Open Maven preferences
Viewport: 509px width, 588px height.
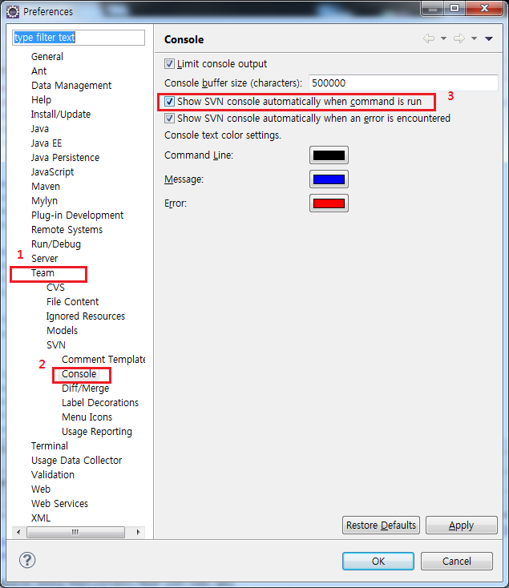click(46, 187)
